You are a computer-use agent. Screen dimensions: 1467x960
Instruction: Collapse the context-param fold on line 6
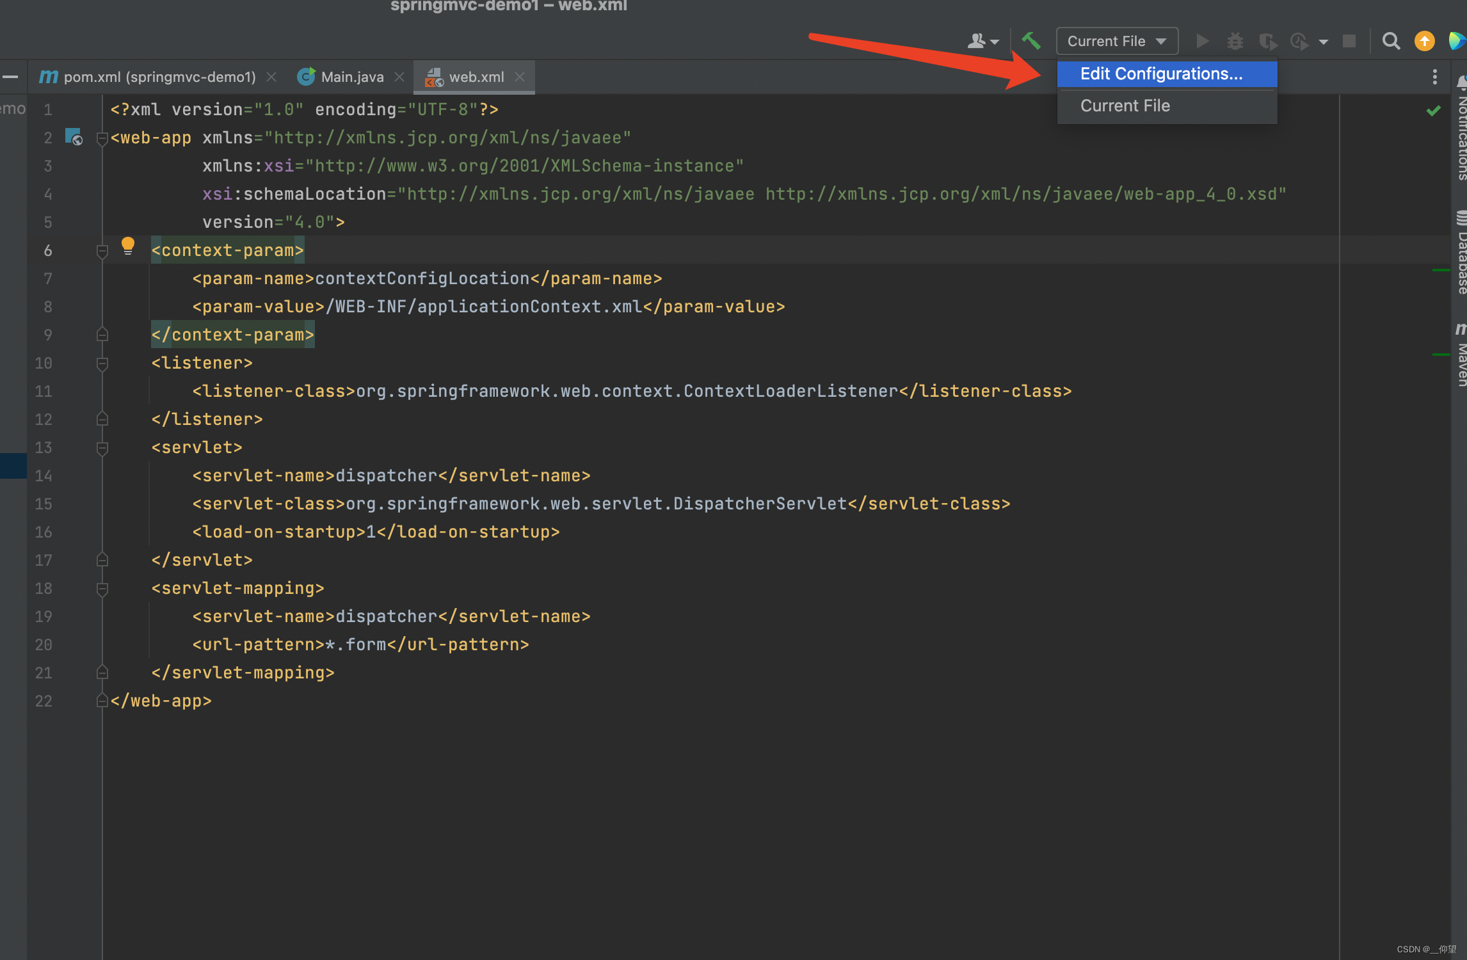click(x=102, y=250)
